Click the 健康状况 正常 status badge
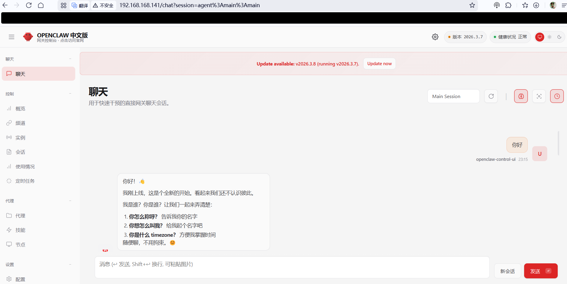 pyautogui.click(x=510, y=37)
